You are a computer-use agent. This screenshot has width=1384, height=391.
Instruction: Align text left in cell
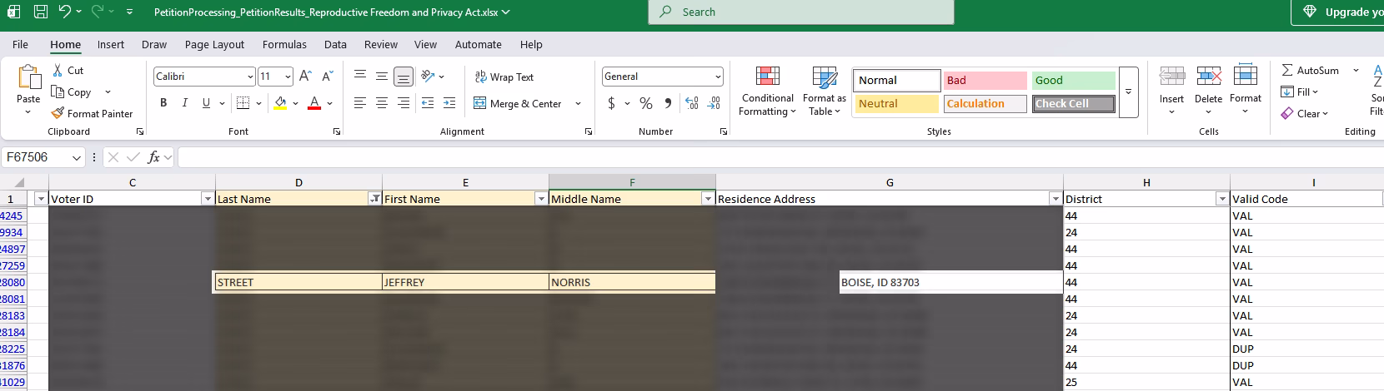tap(360, 103)
